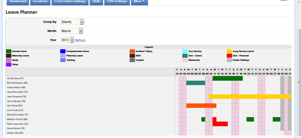Open the Locations tab
This screenshot has height=138, width=301.
pos(40,2)
